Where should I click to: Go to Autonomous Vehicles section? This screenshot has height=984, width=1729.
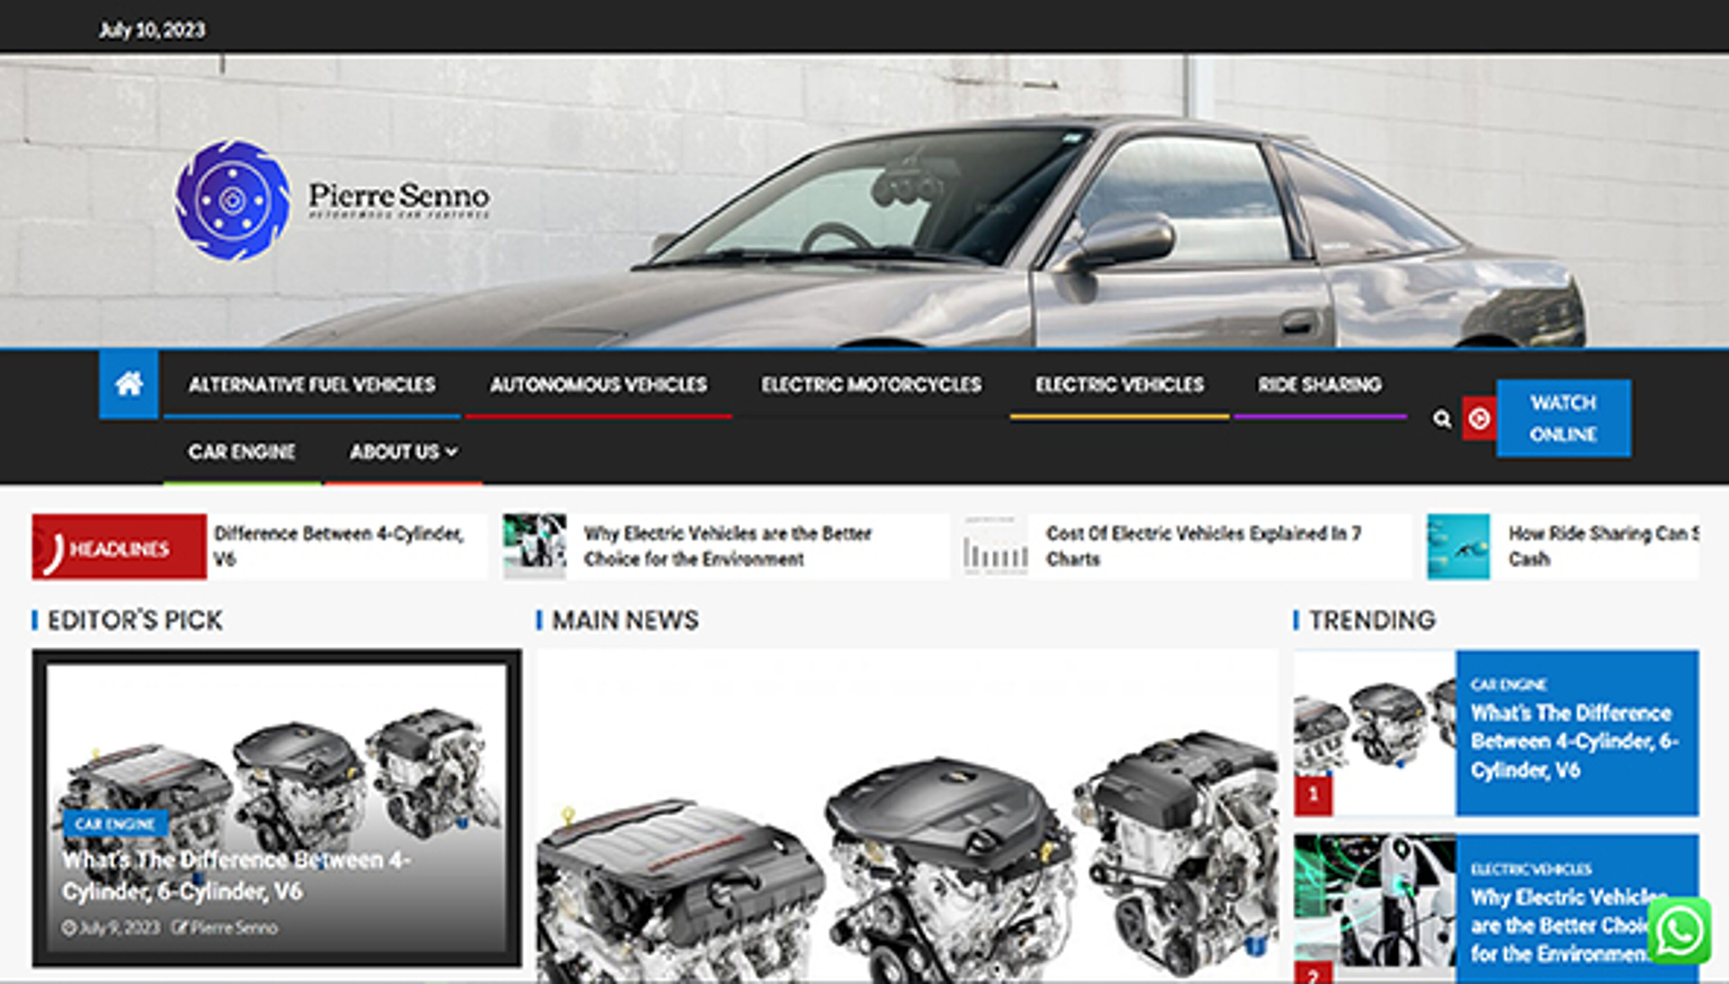pos(598,384)
